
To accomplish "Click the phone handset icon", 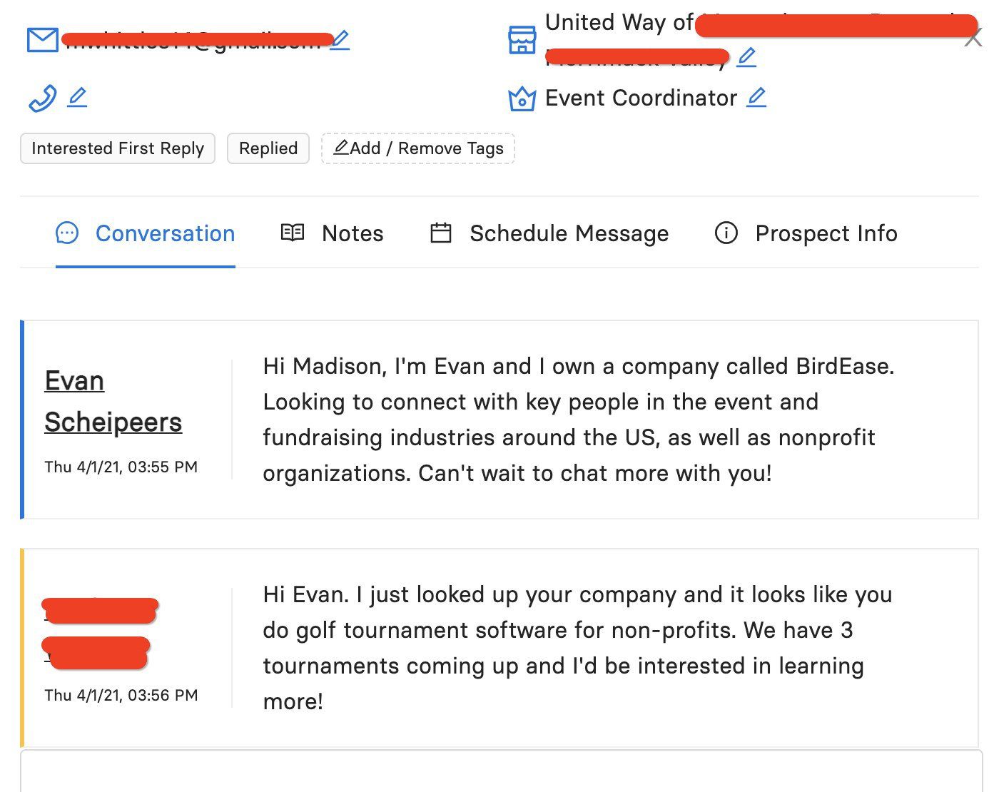I will 42,98.
